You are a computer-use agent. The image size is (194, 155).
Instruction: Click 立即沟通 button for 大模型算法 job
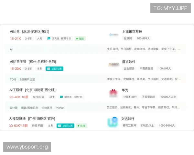click(65, 126)
